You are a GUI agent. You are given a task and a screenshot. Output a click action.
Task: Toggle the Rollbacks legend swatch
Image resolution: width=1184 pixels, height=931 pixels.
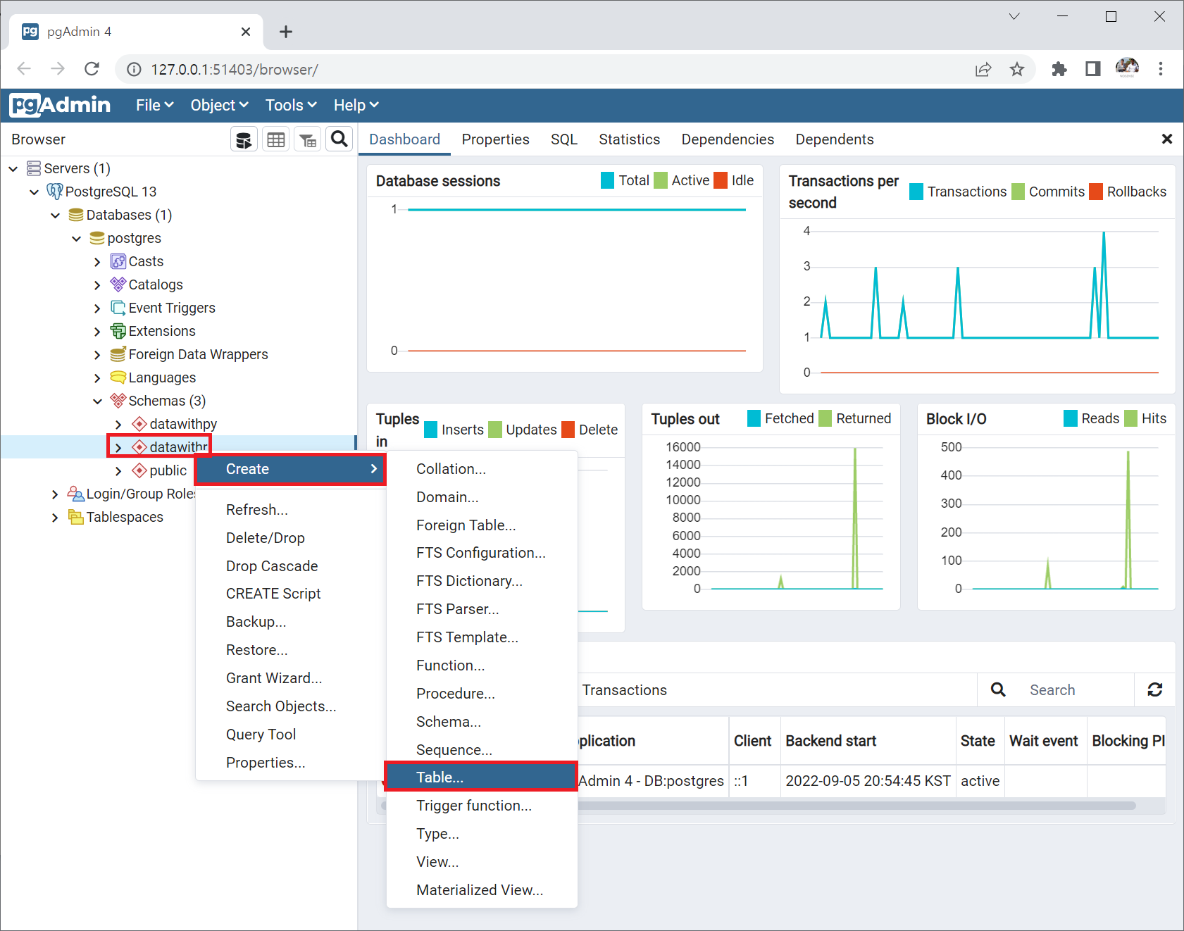pyautogui.click(x=1096, y=192)
